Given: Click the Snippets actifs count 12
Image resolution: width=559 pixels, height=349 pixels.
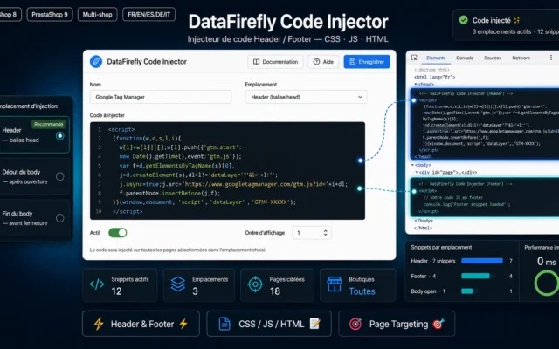Looking at the screenshot, I should [x=116, y=291].
